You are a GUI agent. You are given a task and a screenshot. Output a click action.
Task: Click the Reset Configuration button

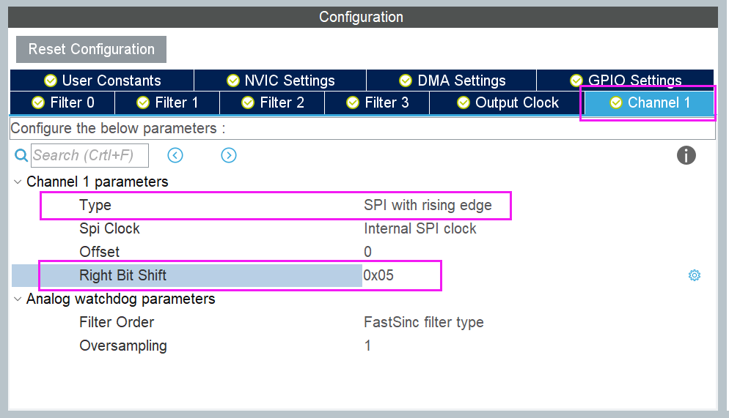click(x=91, y=49)
